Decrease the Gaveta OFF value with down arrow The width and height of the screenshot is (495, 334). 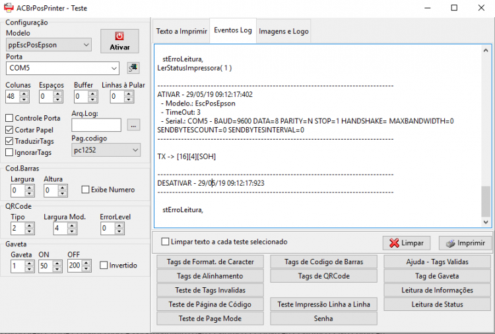(x=86, y=269)
